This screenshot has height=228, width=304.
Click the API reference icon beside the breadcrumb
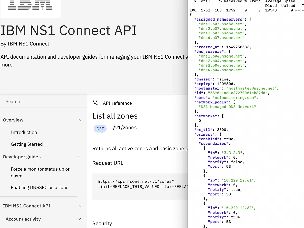click(95, 103)
